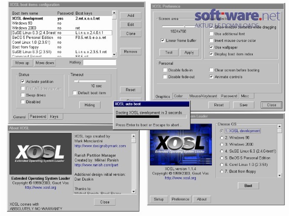Screen dimensions: 289x216
Task: Select 5. BeOS 5 Personal Edition radio
Action: [222, 158]
